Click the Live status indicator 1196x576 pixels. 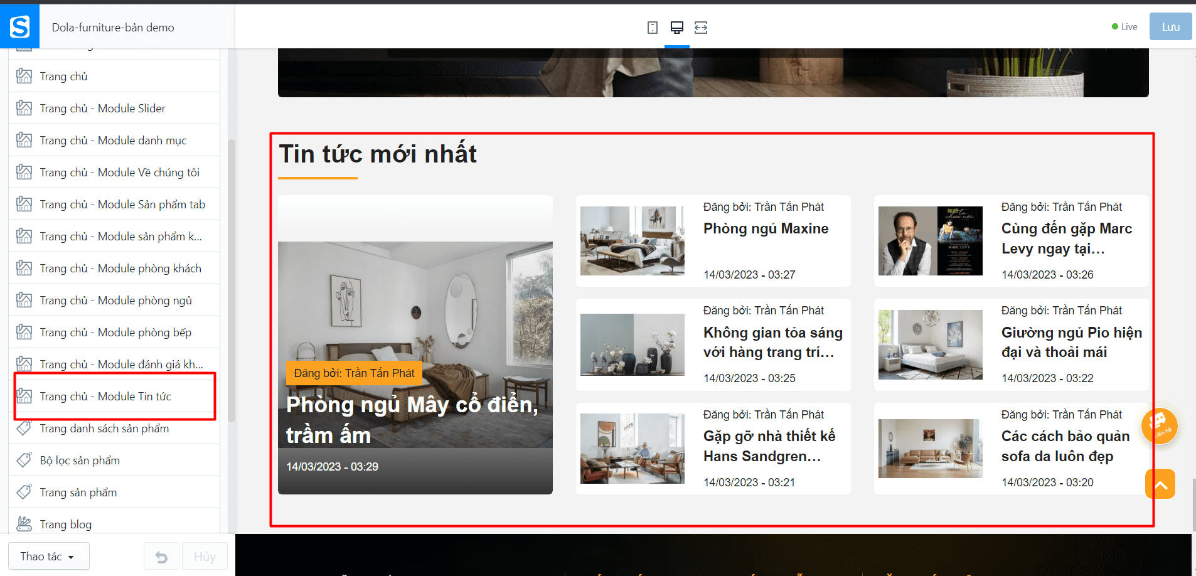[1124, 27]
